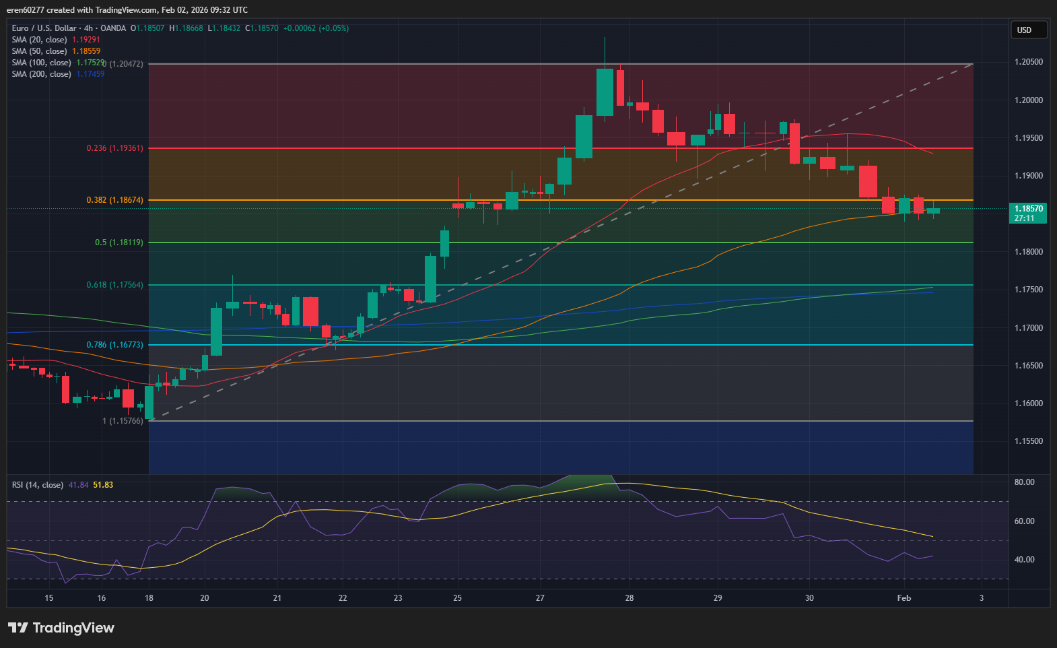Click the TradingView logo icon
This screenshot has width=1057, height=648.
point(18,628)
